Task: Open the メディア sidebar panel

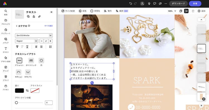Action: click(6, 41)
